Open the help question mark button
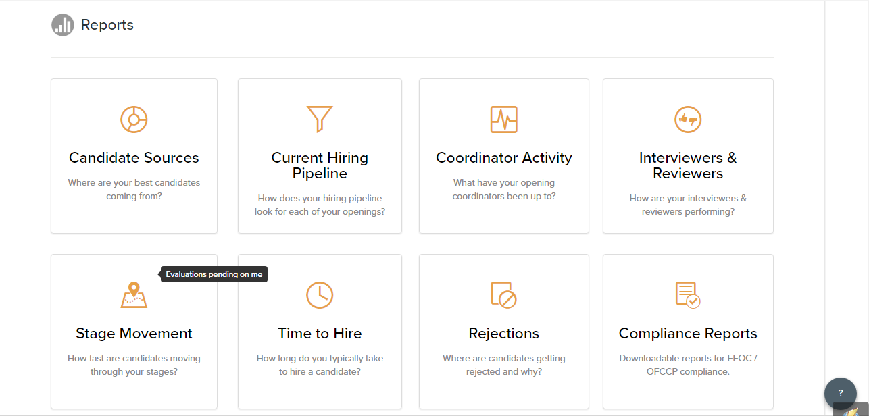 [840, 394]
